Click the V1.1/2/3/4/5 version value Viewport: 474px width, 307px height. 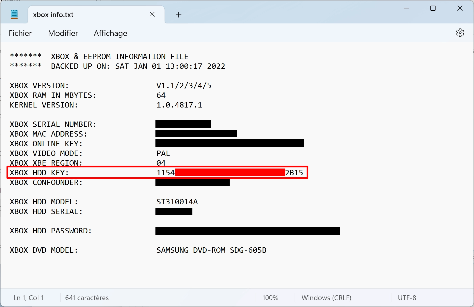184,86
